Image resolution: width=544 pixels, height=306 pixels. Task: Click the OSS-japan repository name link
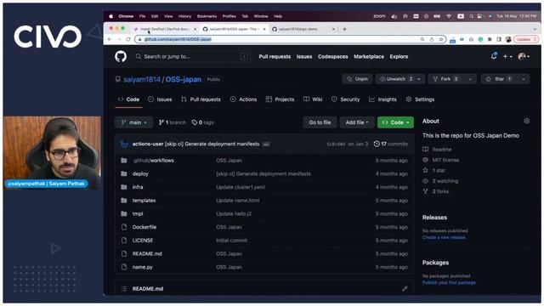(184, 79)
